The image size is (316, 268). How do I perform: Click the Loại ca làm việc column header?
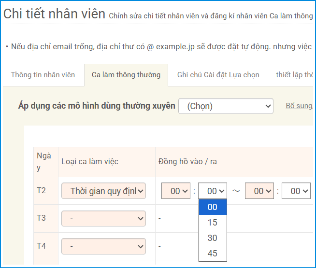tap(90, 161)
